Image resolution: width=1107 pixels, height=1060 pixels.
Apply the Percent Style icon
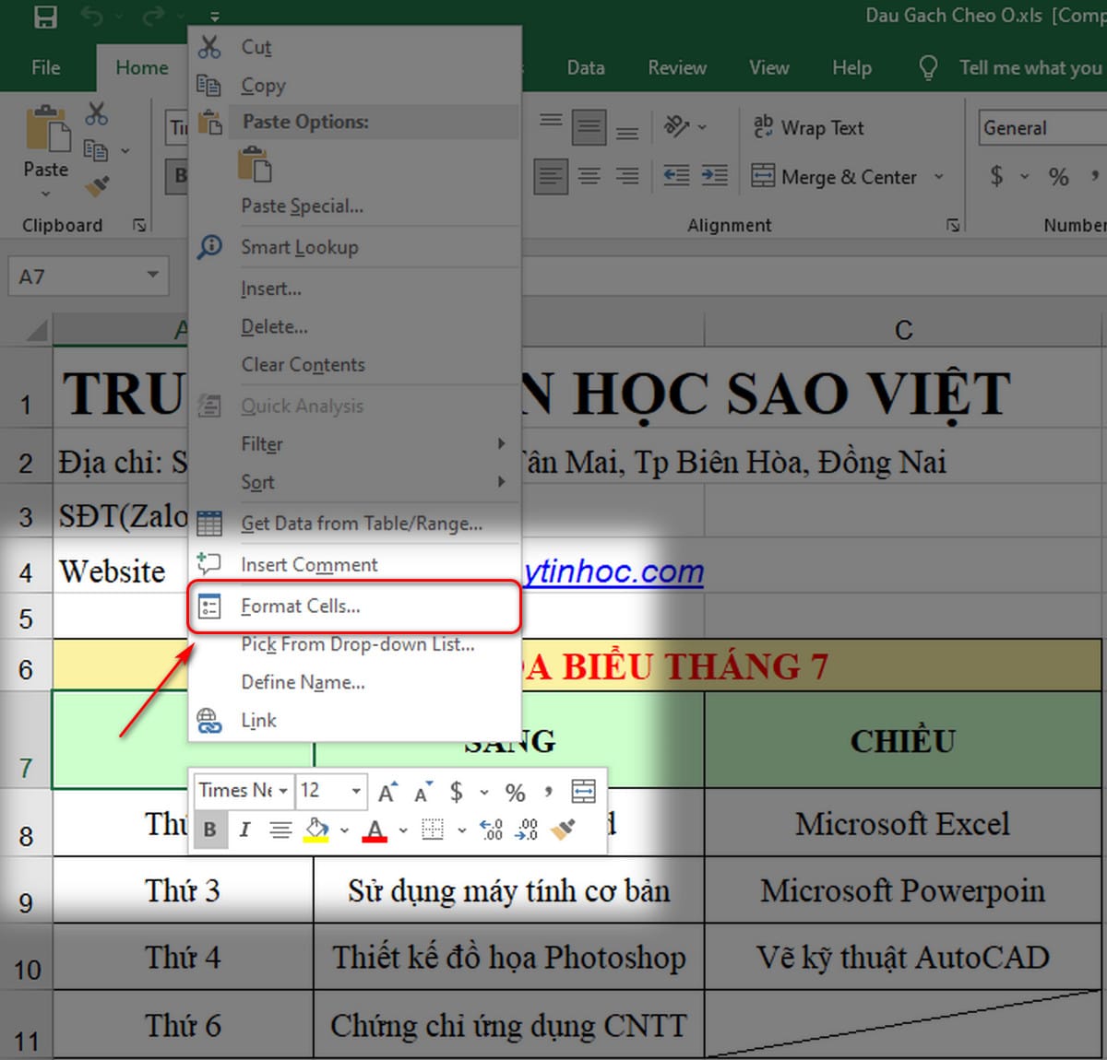click(x=515, y=791)
